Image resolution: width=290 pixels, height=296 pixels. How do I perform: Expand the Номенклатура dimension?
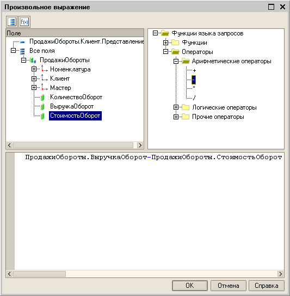34,69
